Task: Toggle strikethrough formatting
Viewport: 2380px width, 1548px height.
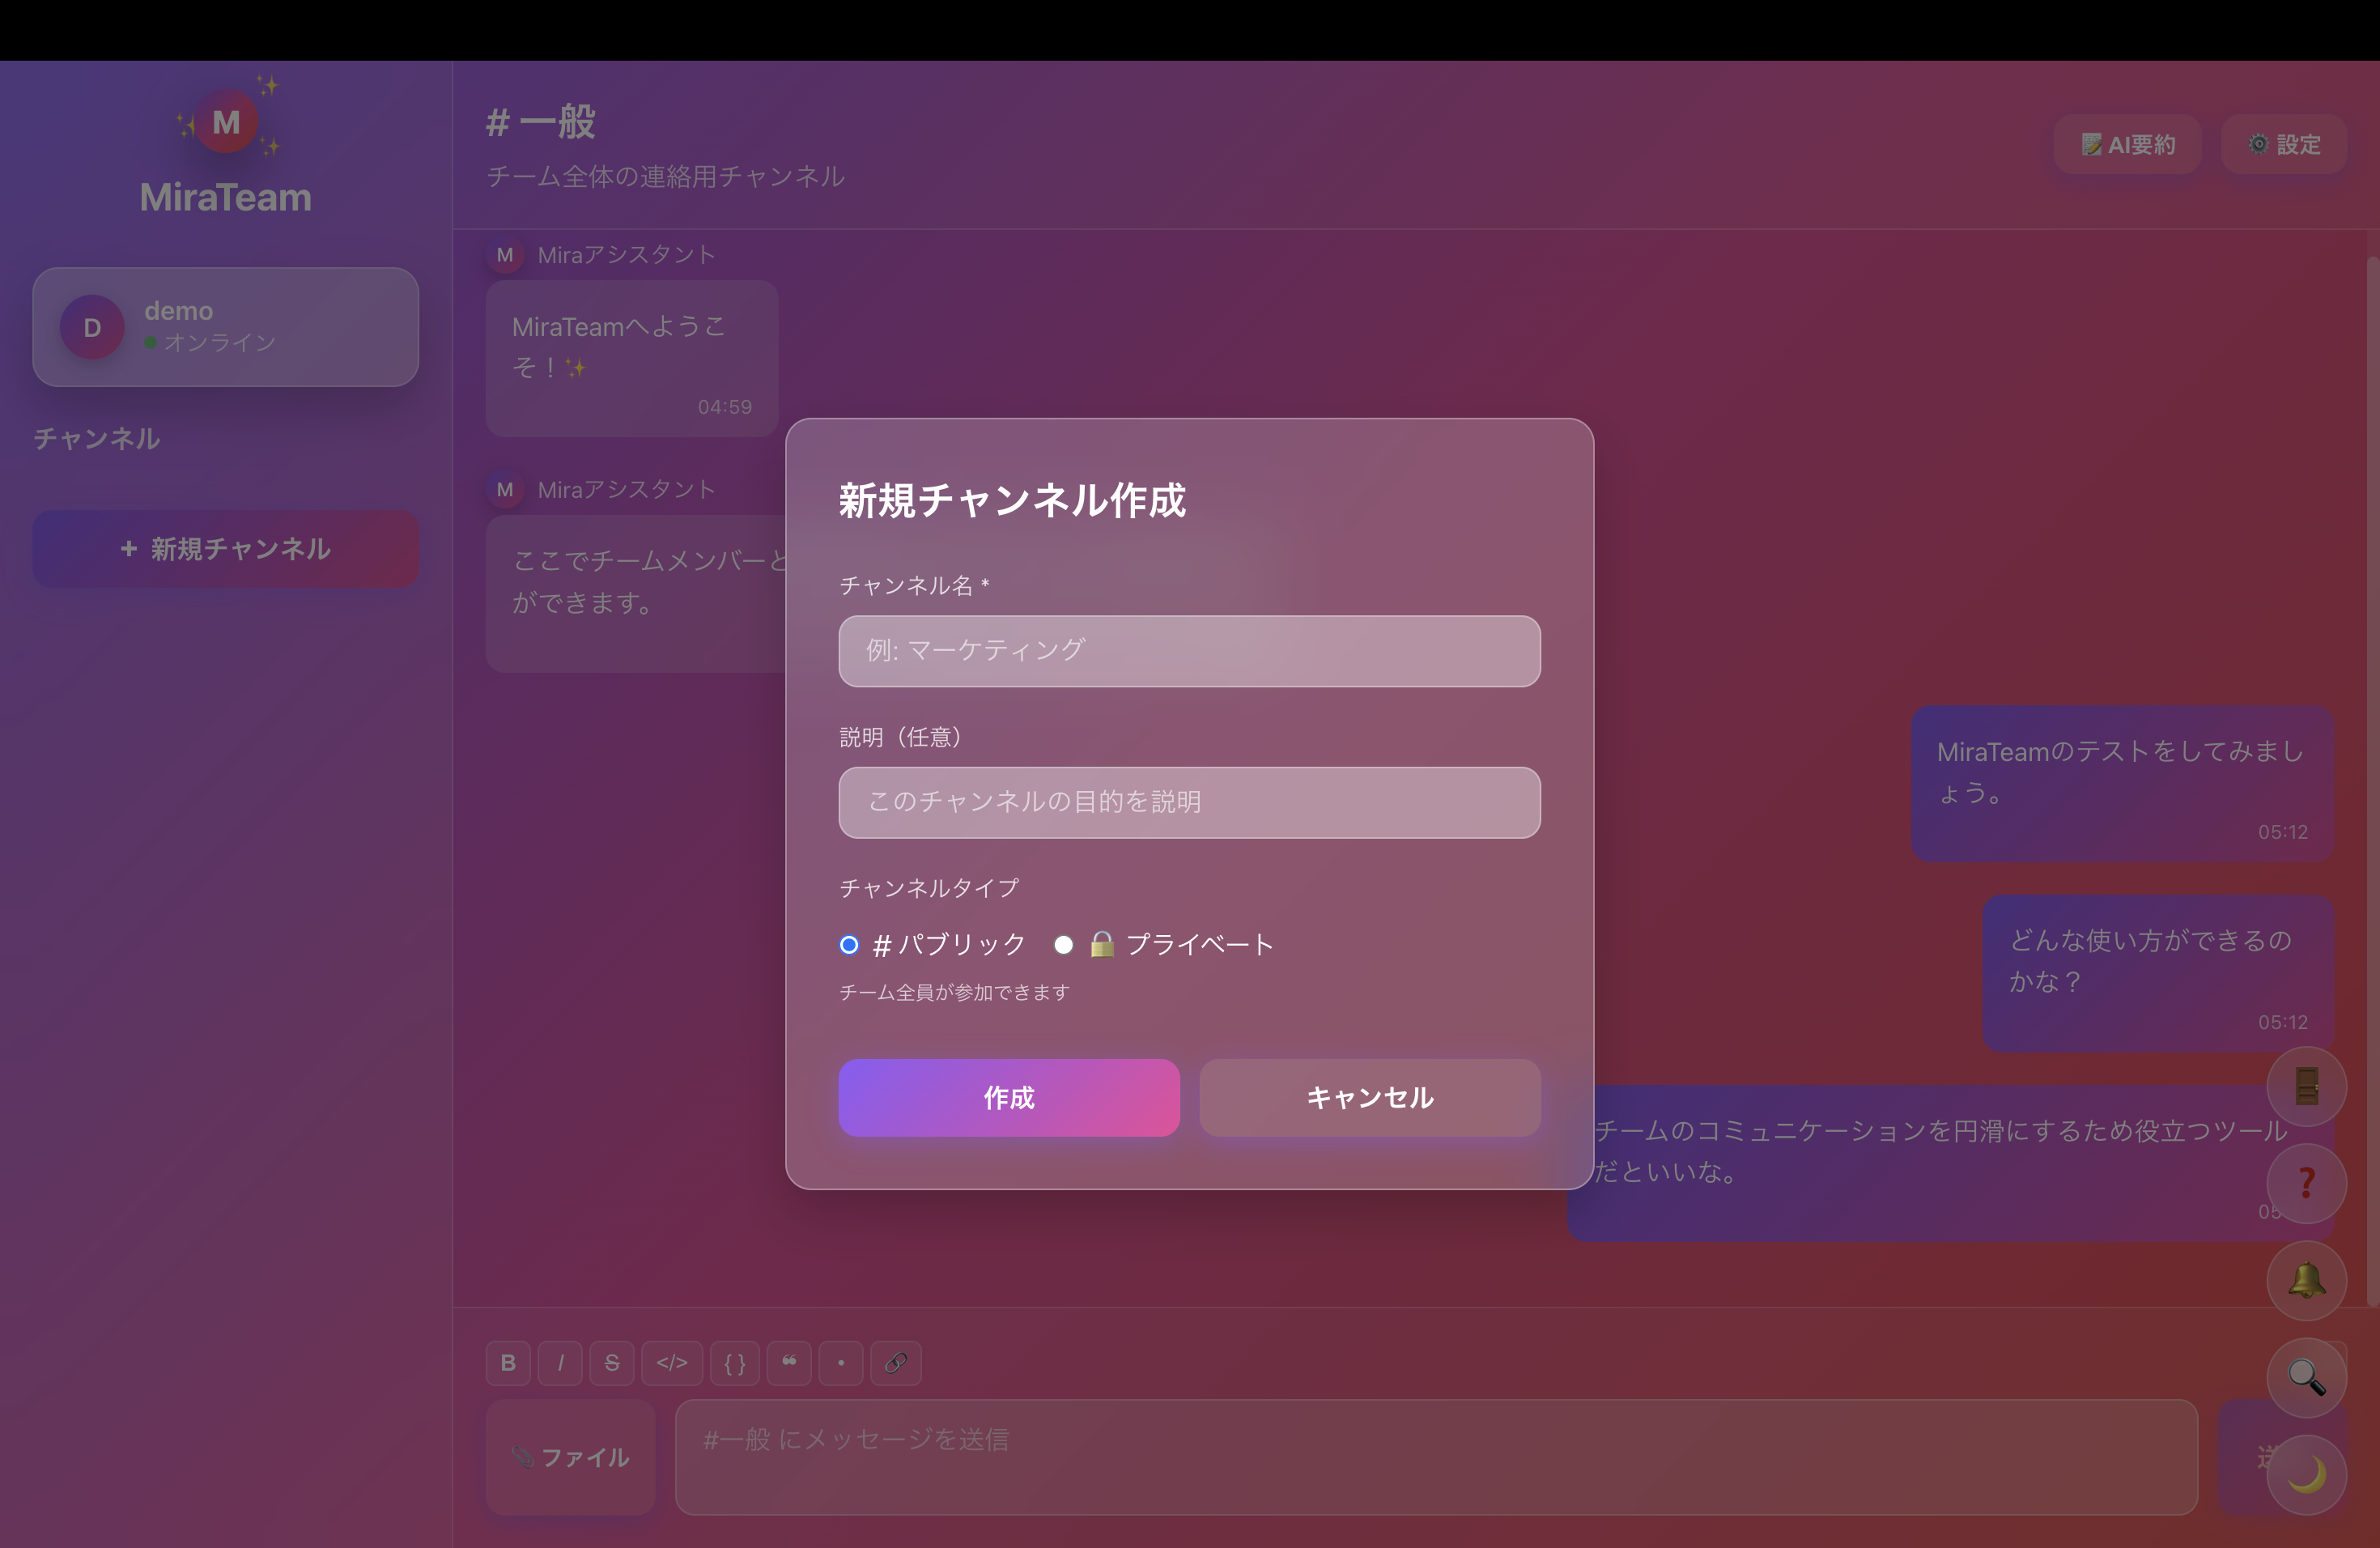Action: pos(612,1363)
